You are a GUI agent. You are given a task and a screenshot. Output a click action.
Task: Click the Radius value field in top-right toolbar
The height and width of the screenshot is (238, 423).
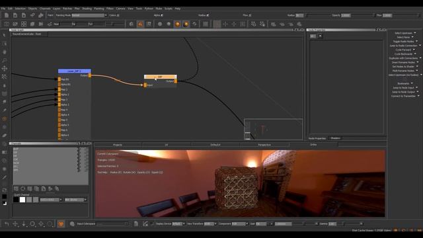tap(299, 15)
